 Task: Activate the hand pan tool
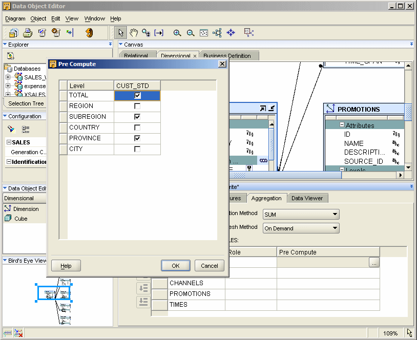click(134, 33)
